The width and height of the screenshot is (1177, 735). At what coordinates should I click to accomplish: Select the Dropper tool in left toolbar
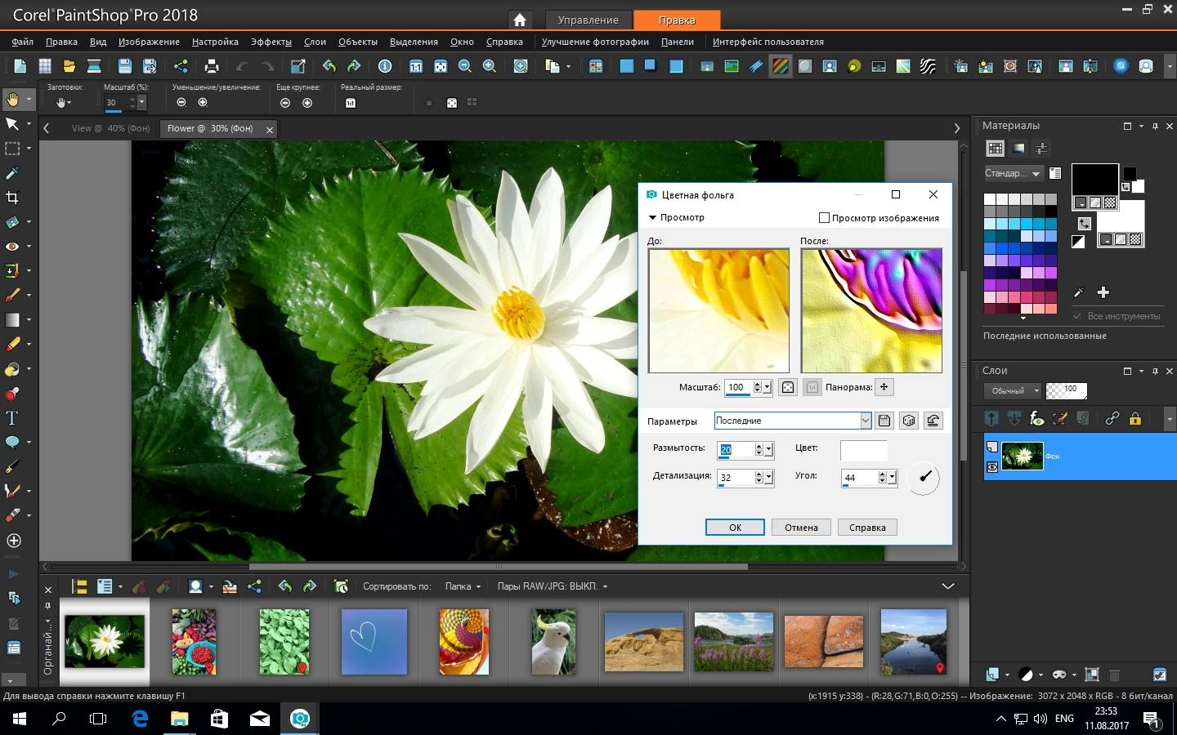tap(12, 173)
